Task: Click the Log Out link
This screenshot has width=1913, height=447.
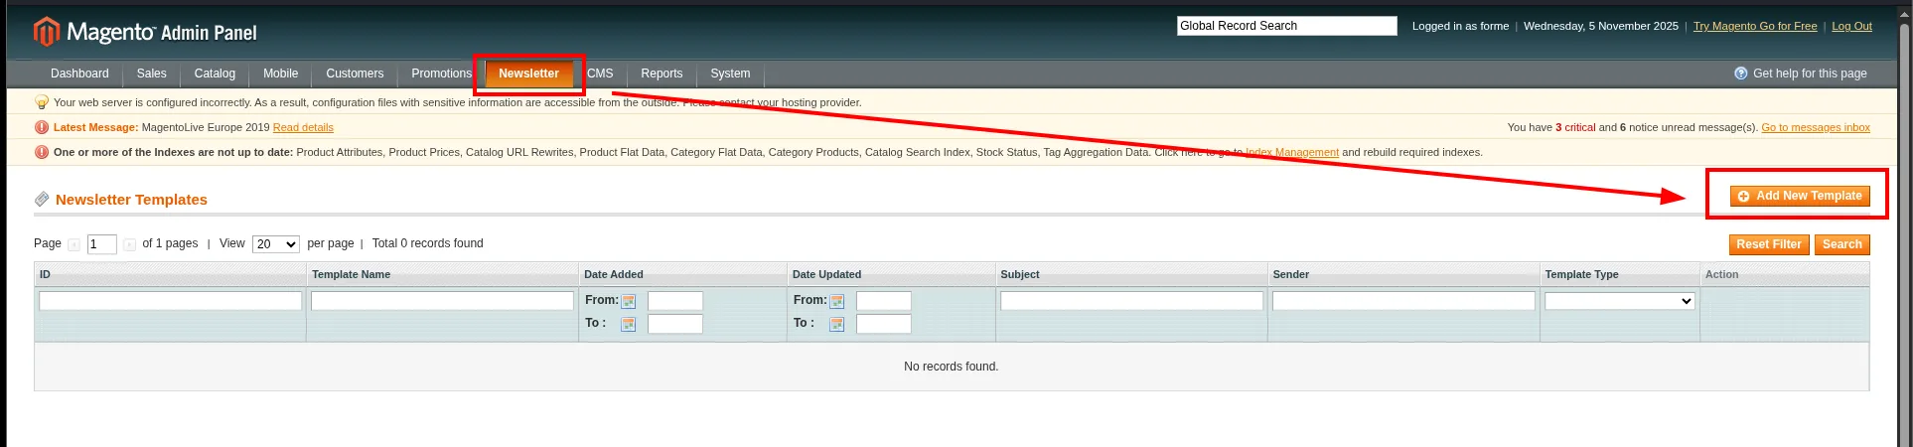Action: tap(1851, 27)
